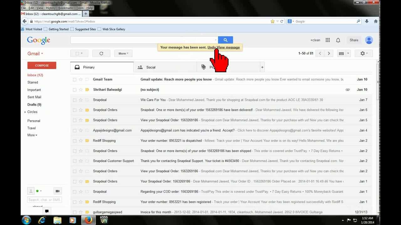Click attachment icon on Shrihari Balwadgi row
This screenshot has height=225, width=401.
pos(348,90)
